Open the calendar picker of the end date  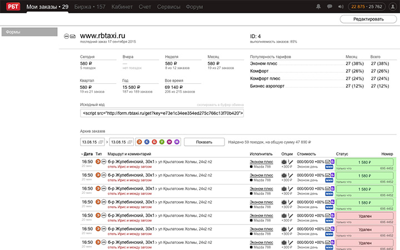coord(130,142)
